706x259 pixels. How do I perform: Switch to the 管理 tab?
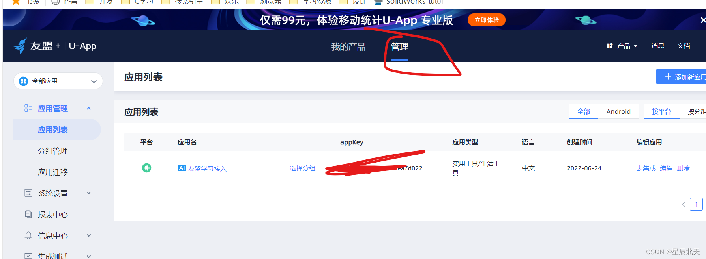point(399,47)
